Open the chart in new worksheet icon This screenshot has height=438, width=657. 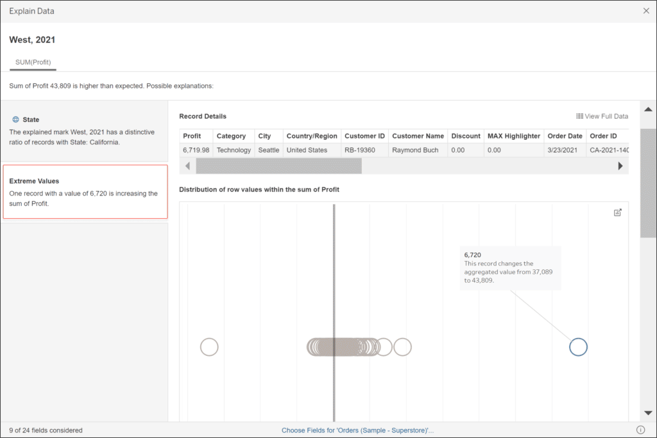(618, 213)
